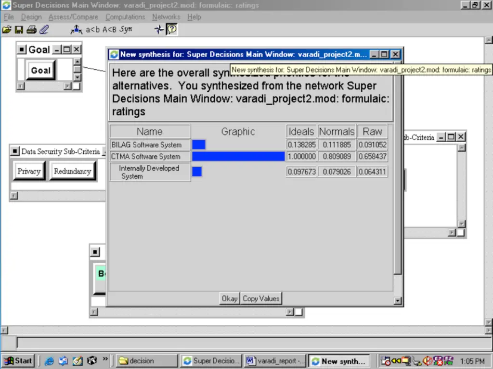The width and height of the screenshot is (493, 369).
Task: Open the File menu
Action: pos(9,17)
